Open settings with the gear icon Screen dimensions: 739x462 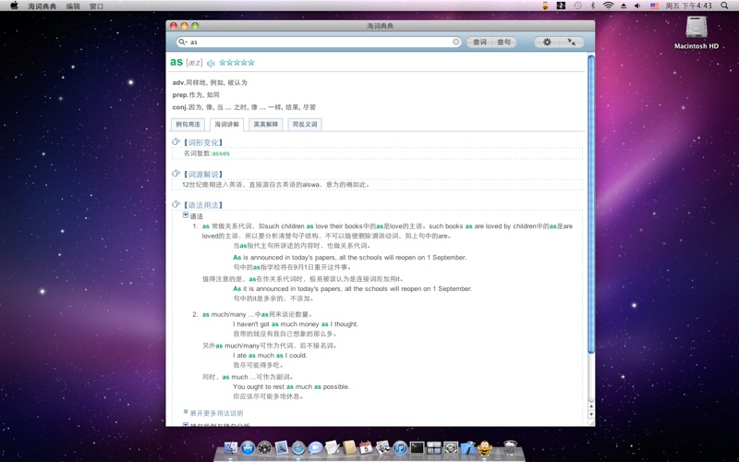click(547, 42)
